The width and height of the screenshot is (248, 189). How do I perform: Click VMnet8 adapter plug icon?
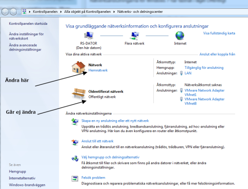coord(181,99)
